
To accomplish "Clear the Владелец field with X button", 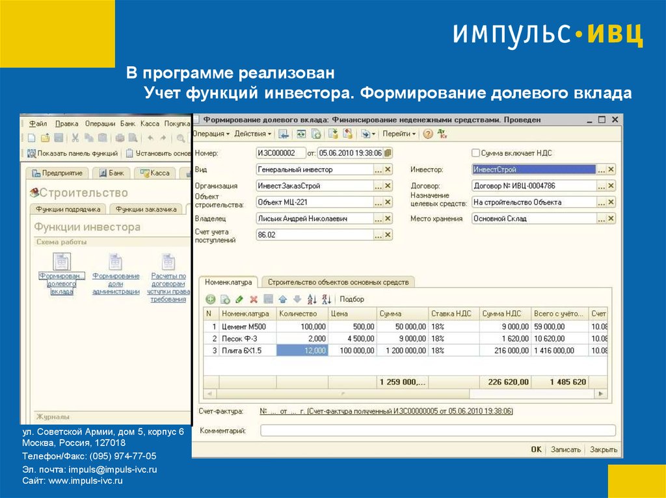I will point(388,218).
